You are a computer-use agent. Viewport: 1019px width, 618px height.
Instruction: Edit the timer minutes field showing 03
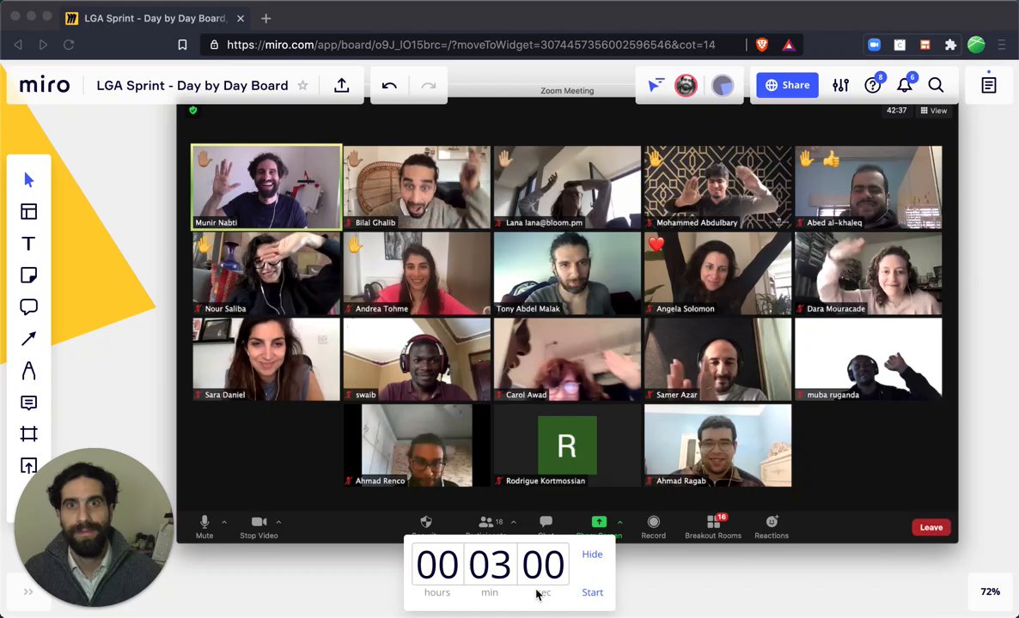click(490, 564)
